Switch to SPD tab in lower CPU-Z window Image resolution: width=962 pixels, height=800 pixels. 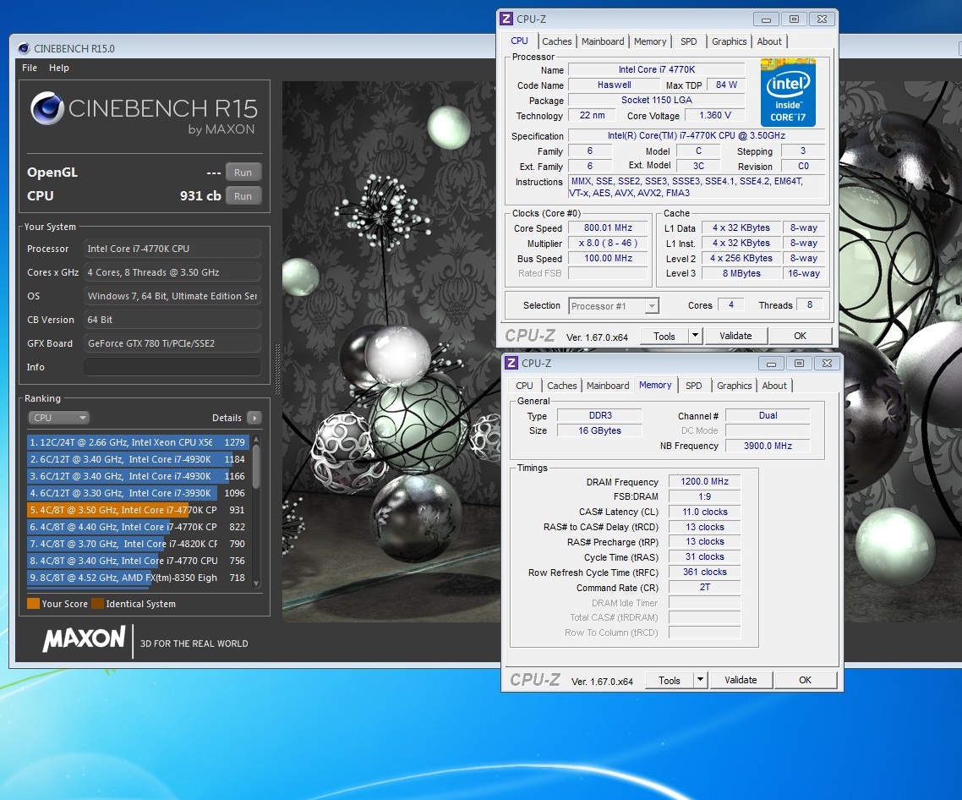(x=693, y=386)
